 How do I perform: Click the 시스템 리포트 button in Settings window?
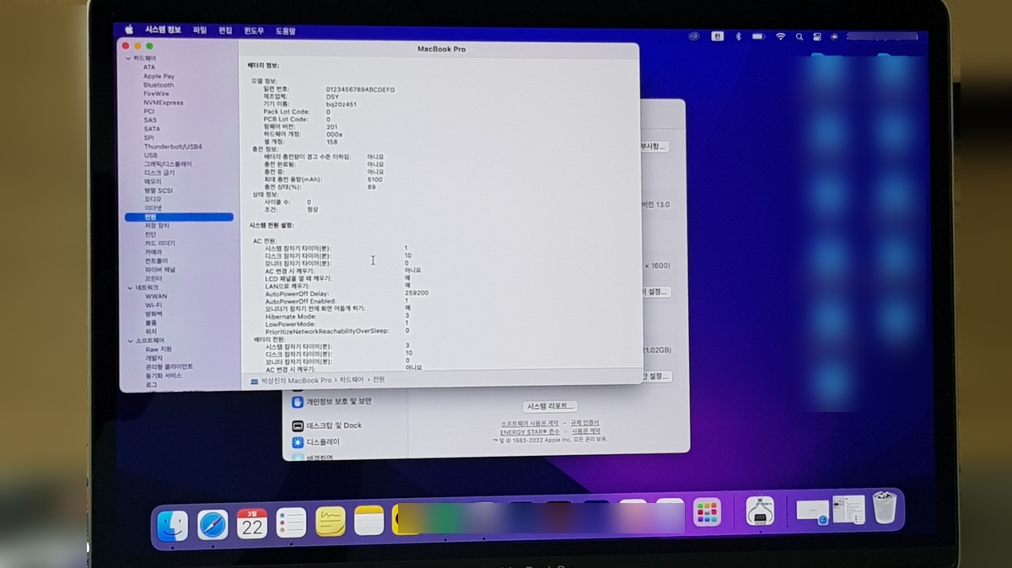(x=550, y=406)
